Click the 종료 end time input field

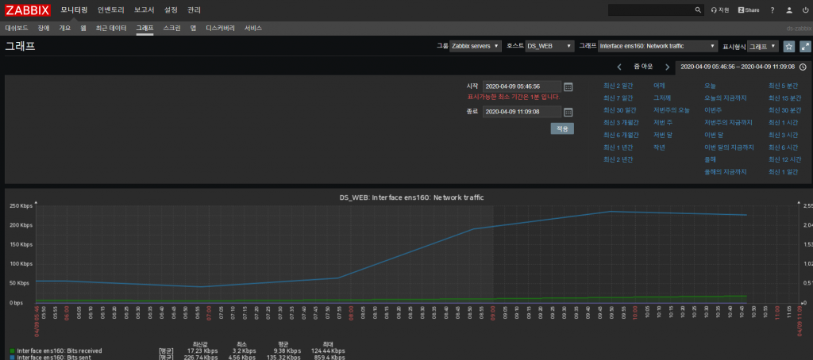pos(522,112)
